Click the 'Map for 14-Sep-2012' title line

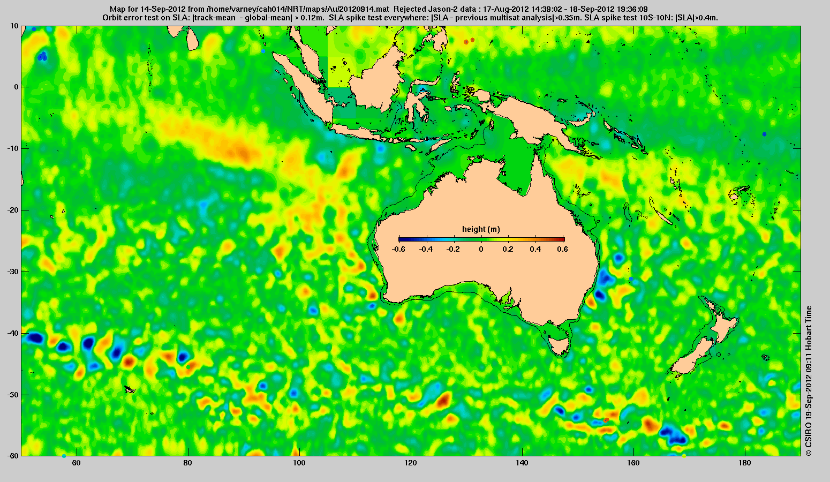pyautogui.click(x=379, y=9)
